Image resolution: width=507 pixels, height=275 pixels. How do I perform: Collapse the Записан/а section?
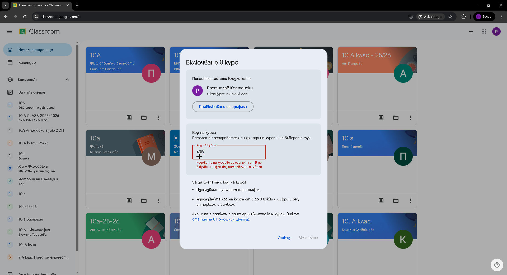pos(67,80)
